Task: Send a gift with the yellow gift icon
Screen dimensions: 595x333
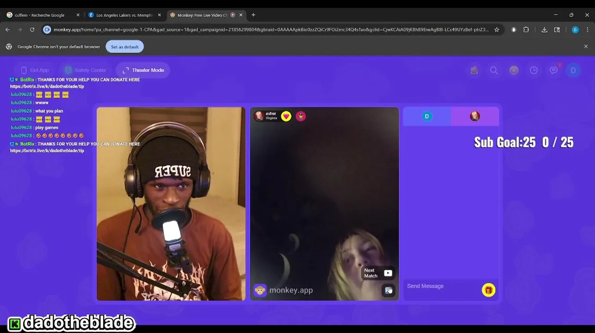Action: tap(488, 290)
